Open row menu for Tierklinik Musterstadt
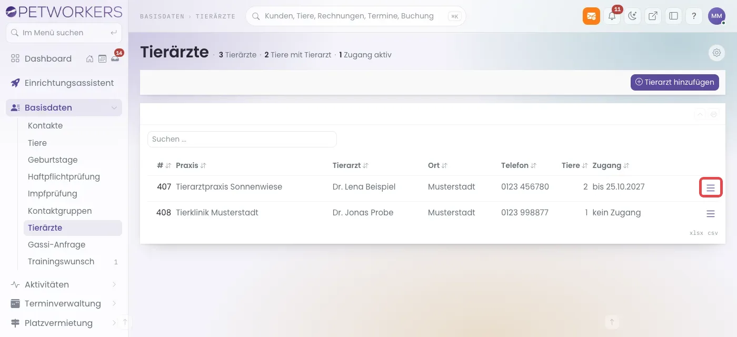This screenshot has height=337, width=737. point(711,214)
